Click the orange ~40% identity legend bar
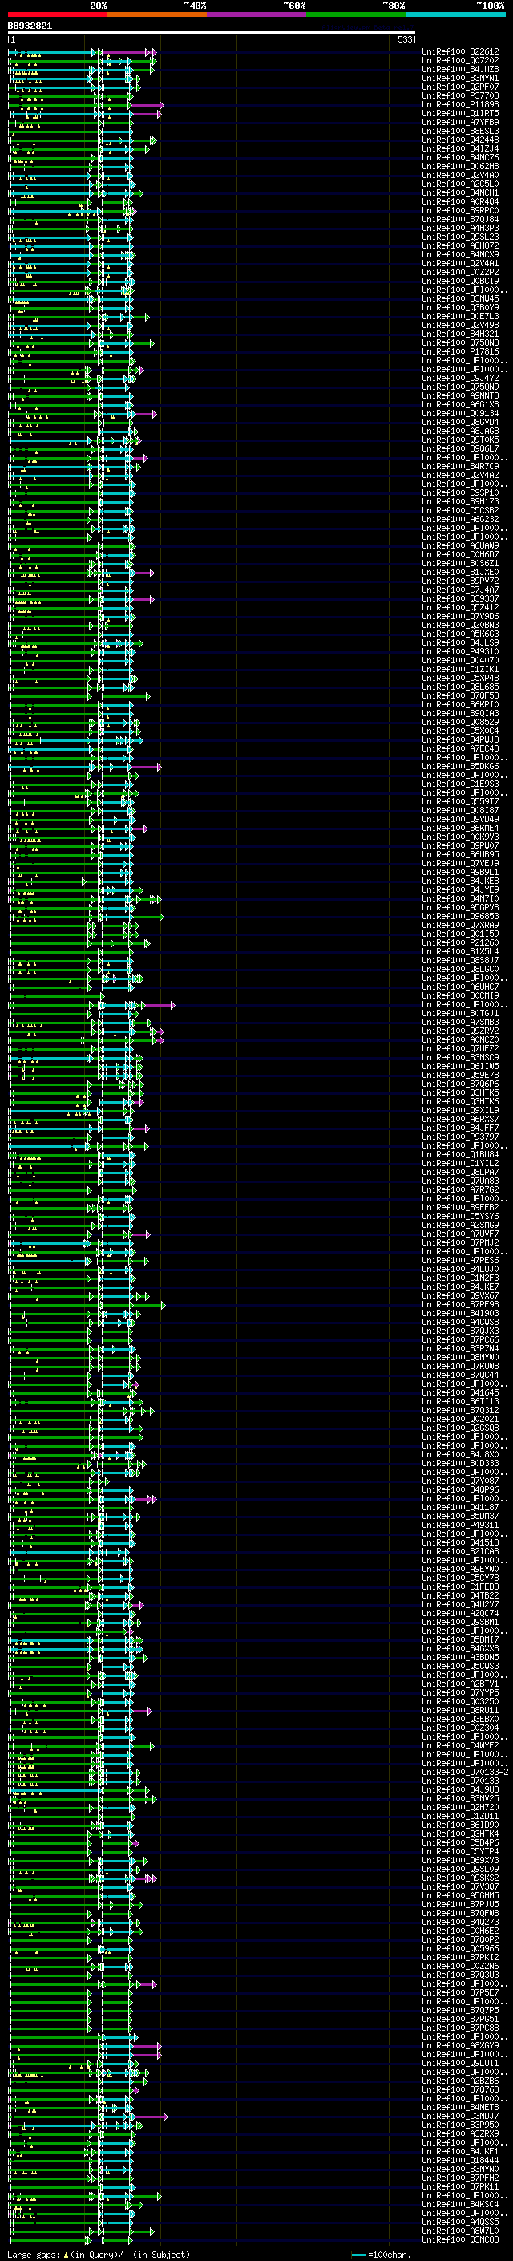Image resolution: width=513 pixels, height=2261 pixels. 157,14
